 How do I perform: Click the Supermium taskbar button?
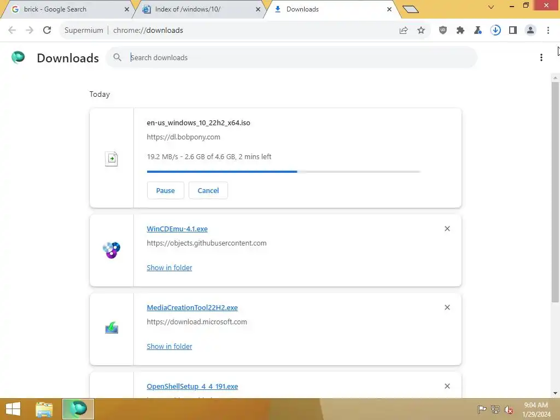pos(78,409)
